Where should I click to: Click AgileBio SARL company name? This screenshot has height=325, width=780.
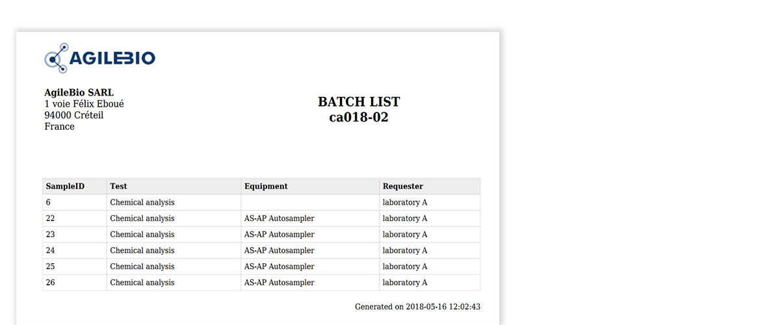coord(79,93)
